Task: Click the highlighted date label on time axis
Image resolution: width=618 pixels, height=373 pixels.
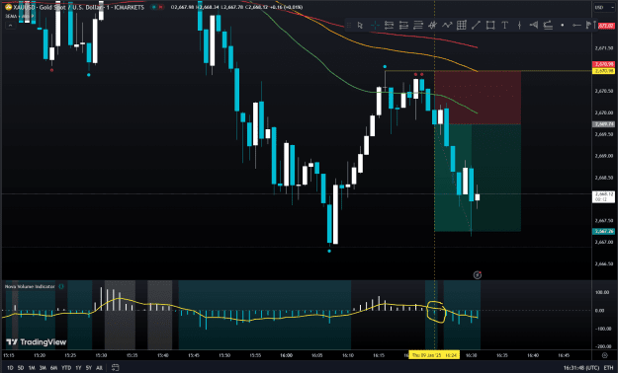Action: pyautogui.click(x=434, y=355)
